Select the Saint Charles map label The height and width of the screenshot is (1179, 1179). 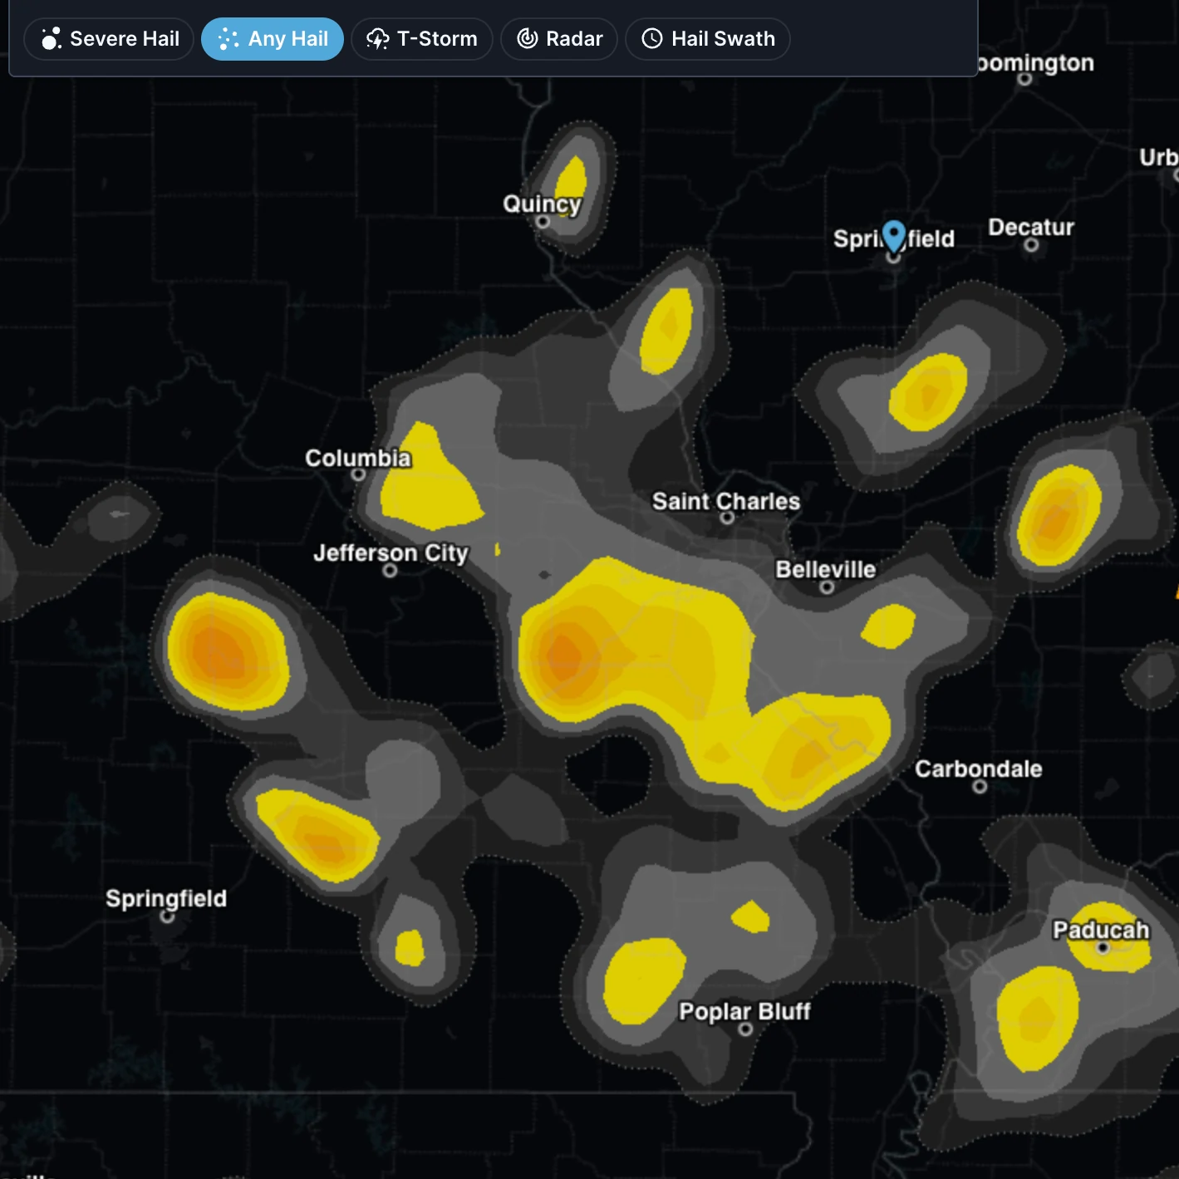[x=726, y=501]
